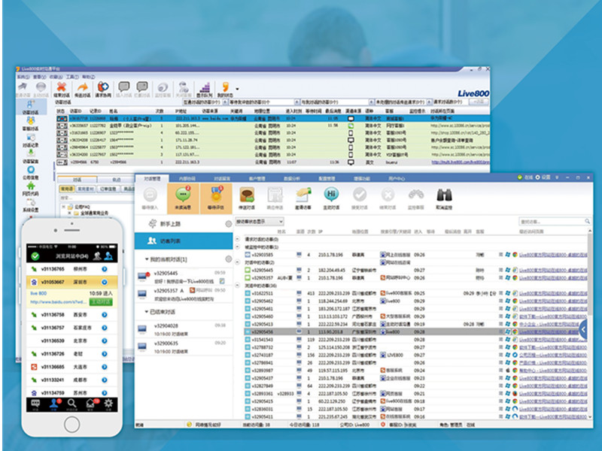Open 访客对话 icon in back window sidebar

[x=31, y=104]
